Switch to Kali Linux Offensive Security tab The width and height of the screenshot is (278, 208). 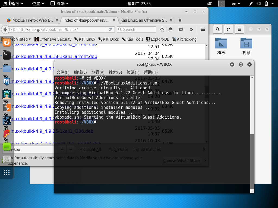click(144, 20)
